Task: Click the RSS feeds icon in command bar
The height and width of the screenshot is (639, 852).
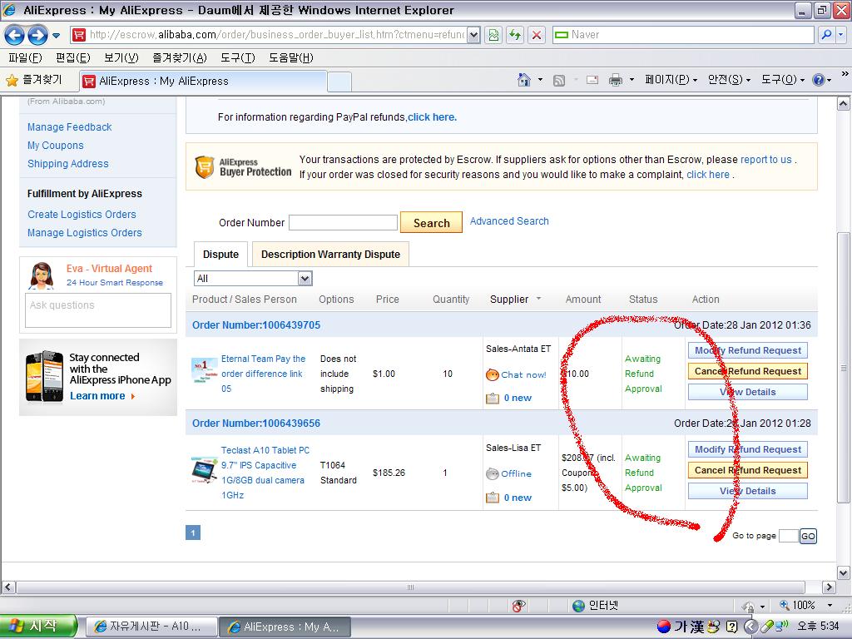Action: coord(558,81)
